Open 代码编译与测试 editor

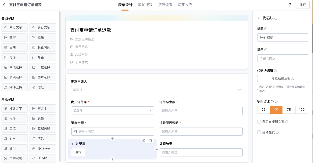(282, 79)
